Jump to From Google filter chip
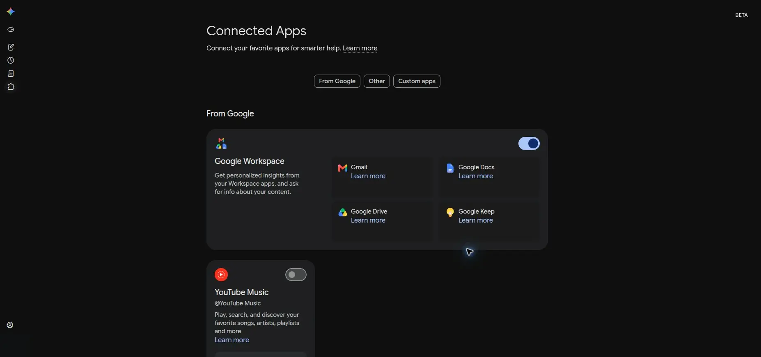 pos(337,81)
